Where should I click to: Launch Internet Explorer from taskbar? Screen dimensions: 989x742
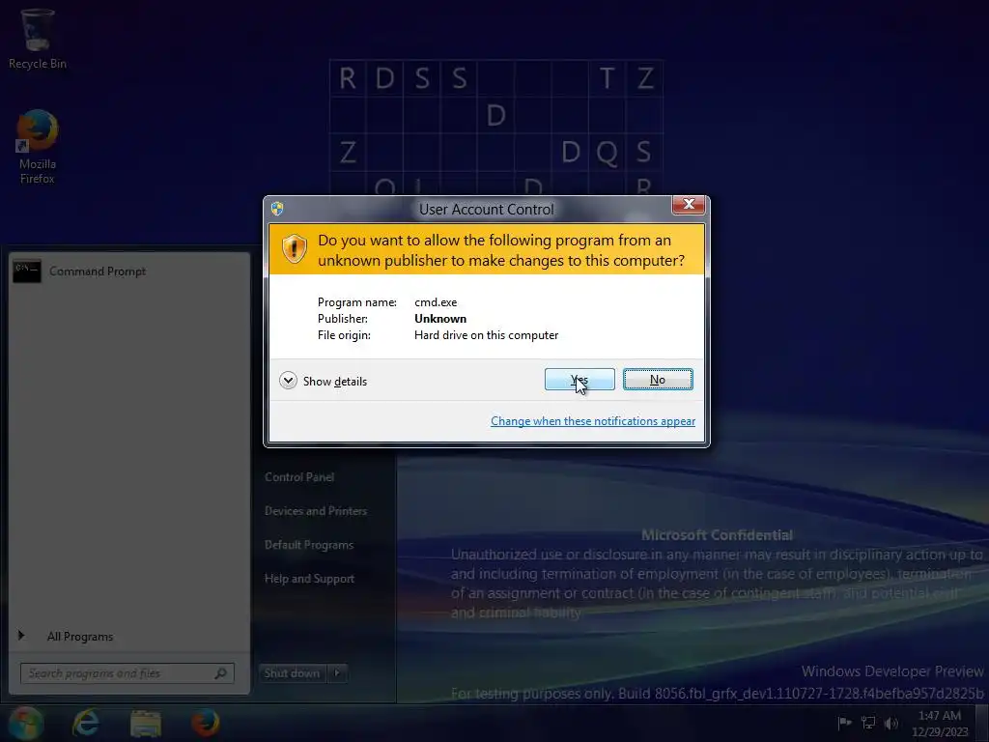pos(86,723)
